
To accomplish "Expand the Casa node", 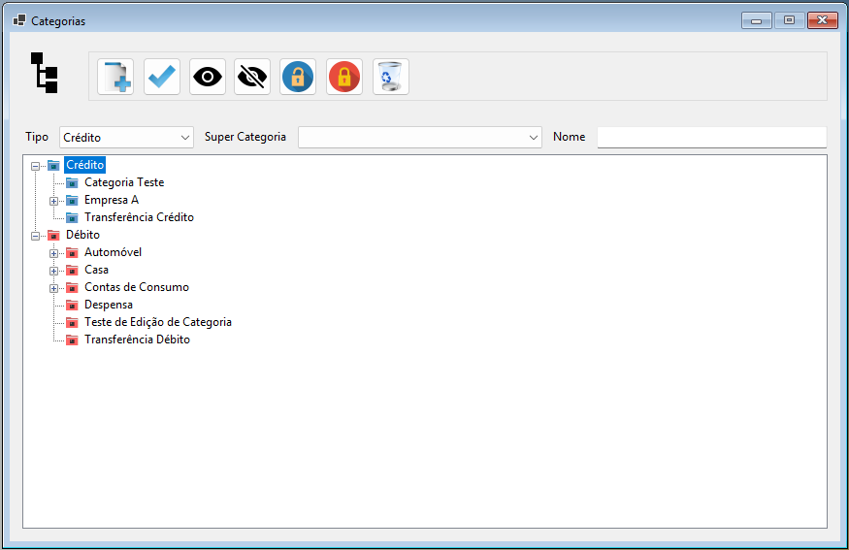I will point(53,271).
